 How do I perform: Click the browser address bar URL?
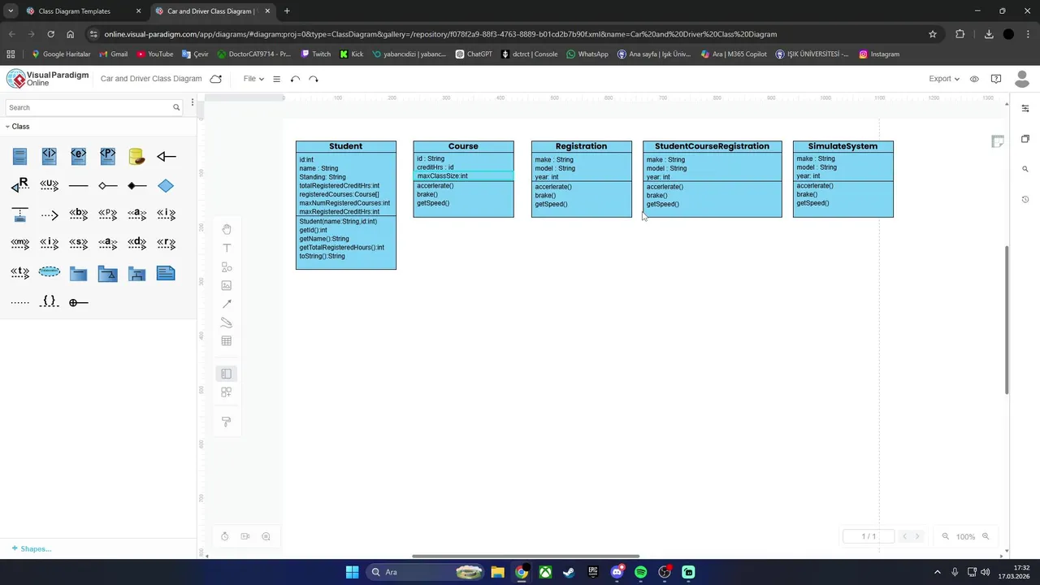[440, 34]
